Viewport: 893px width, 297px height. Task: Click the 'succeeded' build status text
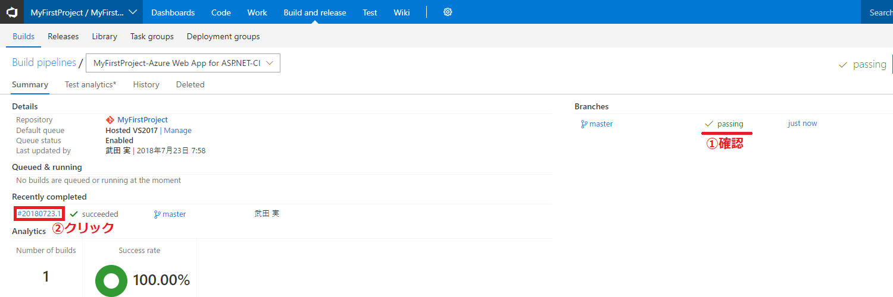(x=100, y=214)
